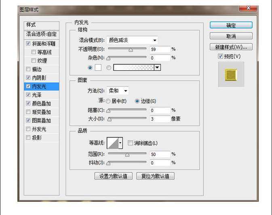The width and height of the screenshot is (272, 215).
Task: Enable the 描边 checkbox
Action: pyautogui.click(x=28, y=69)
